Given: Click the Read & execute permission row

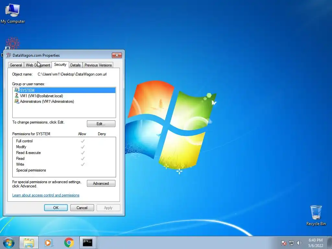Looking at the screenshot, I should (64, 153).
